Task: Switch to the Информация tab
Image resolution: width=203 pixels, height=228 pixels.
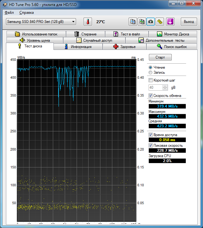Action: click(78, 47)
